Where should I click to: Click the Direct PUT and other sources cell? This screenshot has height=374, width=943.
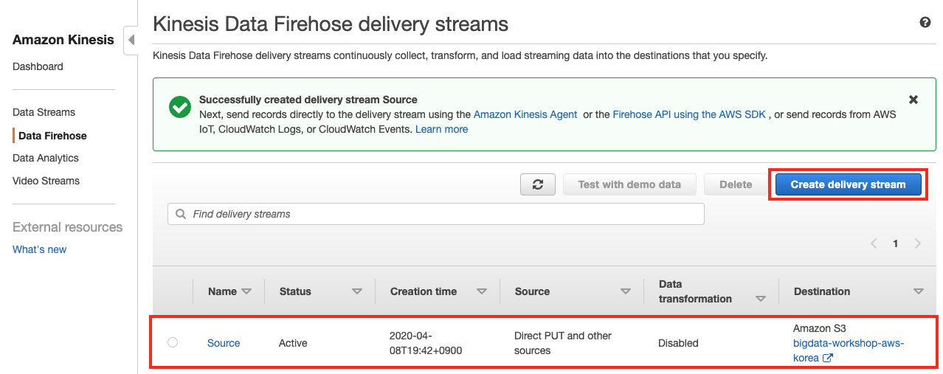point(563,343)
